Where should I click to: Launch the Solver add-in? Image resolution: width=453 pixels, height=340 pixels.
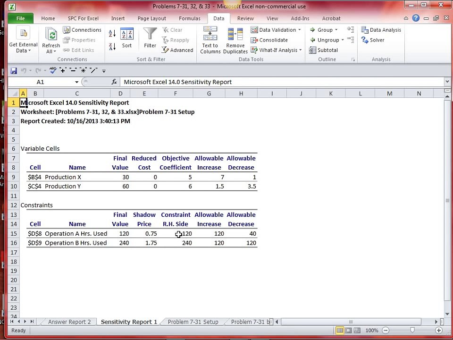pos(373,40)
